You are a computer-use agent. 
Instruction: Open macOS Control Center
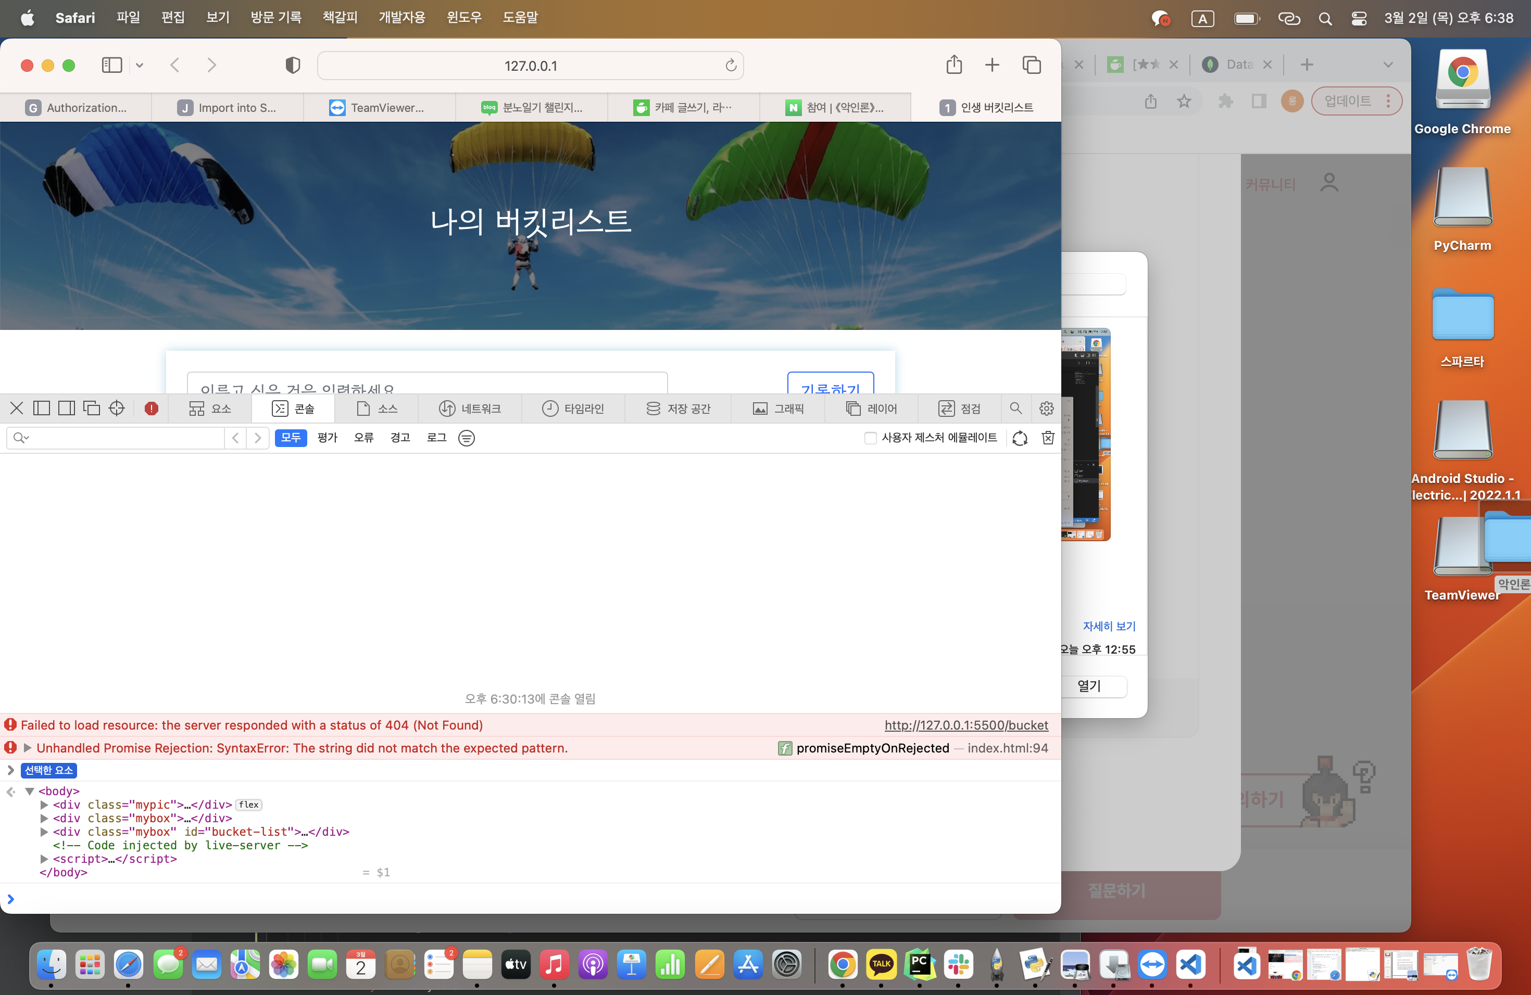(1359, 18)
